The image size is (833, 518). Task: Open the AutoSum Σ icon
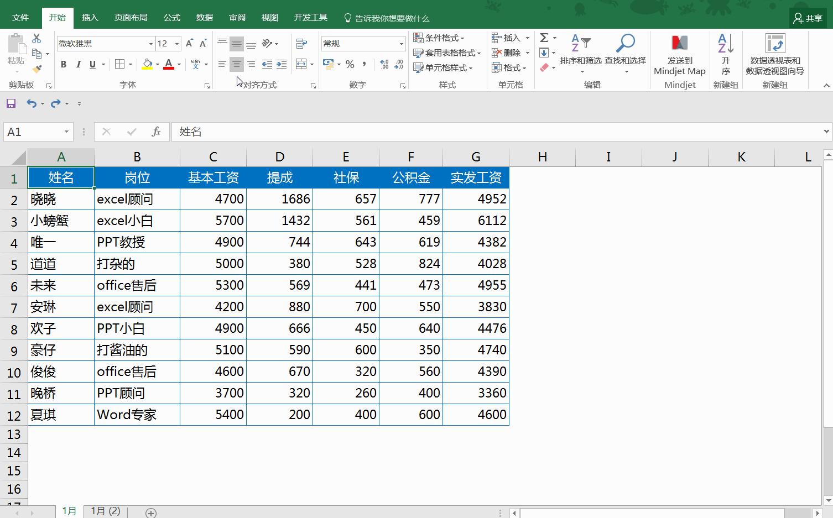coord(544,38)
